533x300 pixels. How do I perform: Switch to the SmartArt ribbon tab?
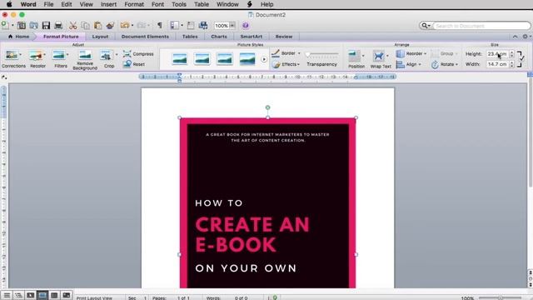(252, 37)
